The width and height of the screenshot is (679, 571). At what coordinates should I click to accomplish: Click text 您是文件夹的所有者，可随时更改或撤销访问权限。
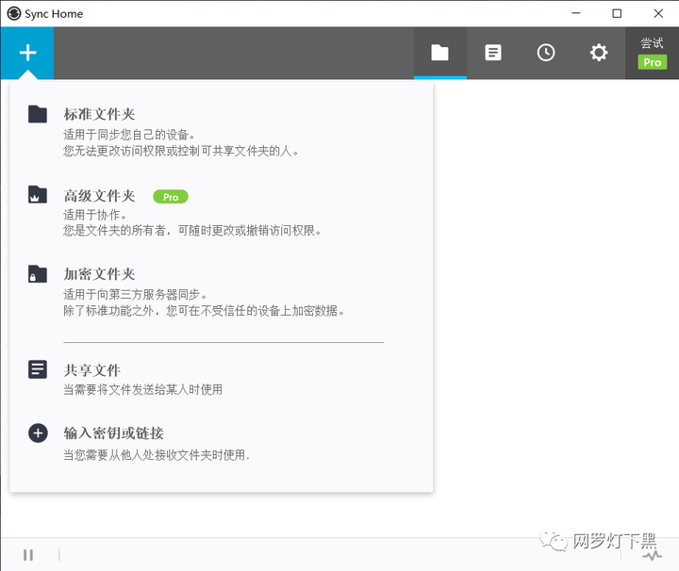coord(191,231)
